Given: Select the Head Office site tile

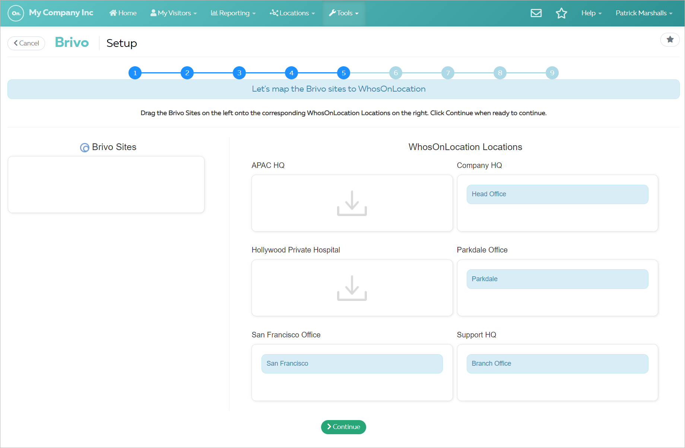Looking at the screenshot, I should [557, 194].
